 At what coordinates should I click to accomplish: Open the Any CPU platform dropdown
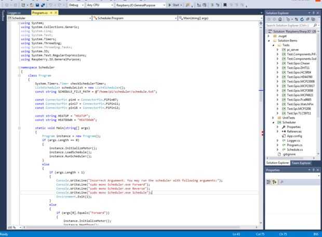coord(99,5)
